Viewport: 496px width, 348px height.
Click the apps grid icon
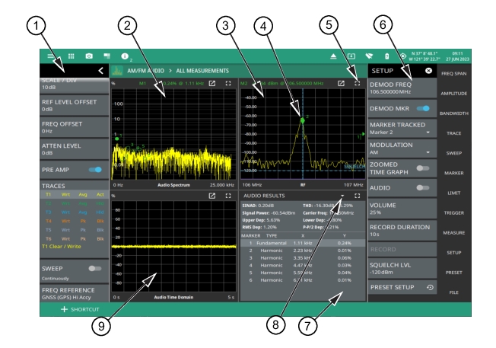(x=71, y=56)
